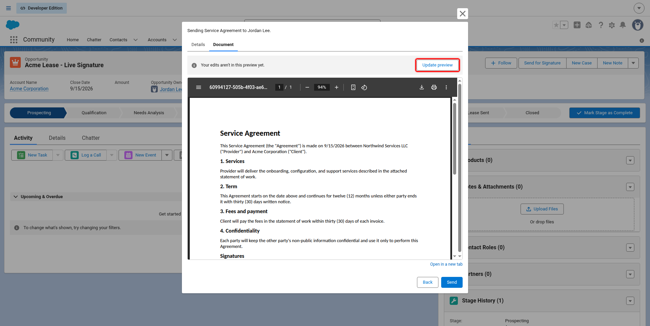650x326 pixels.
Task: Click the PDF zoom percentage field
Action: pos(322,87)
